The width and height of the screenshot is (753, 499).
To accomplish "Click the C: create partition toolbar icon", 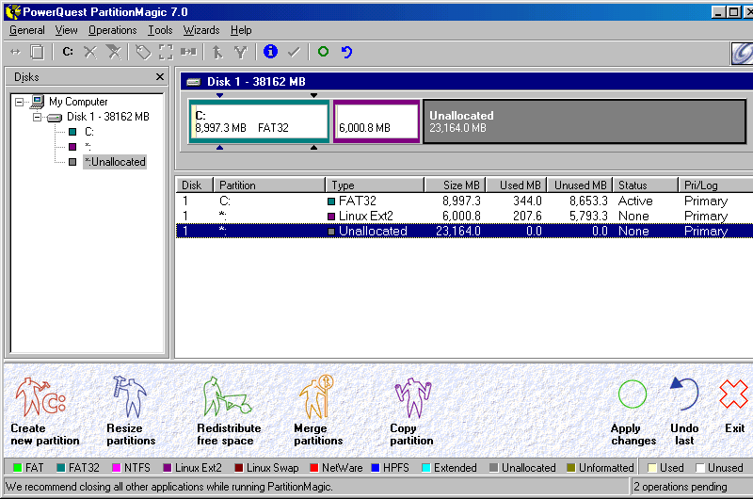I will pos(68,52).
